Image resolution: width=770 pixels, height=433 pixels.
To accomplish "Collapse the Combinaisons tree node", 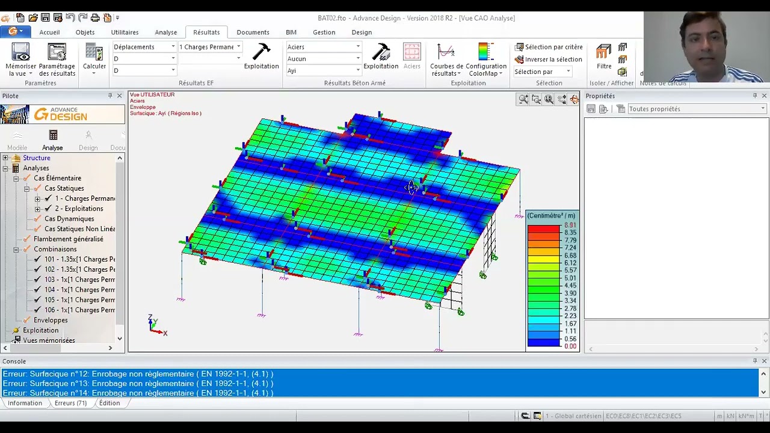I will 16,249.
